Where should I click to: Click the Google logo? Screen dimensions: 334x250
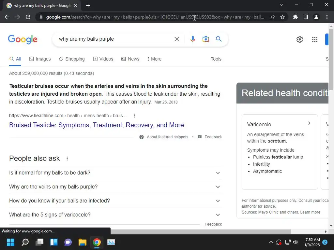click(23, 39)
